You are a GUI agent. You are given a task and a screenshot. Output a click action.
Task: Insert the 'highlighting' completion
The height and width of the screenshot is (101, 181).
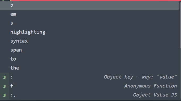click(89, 32)
